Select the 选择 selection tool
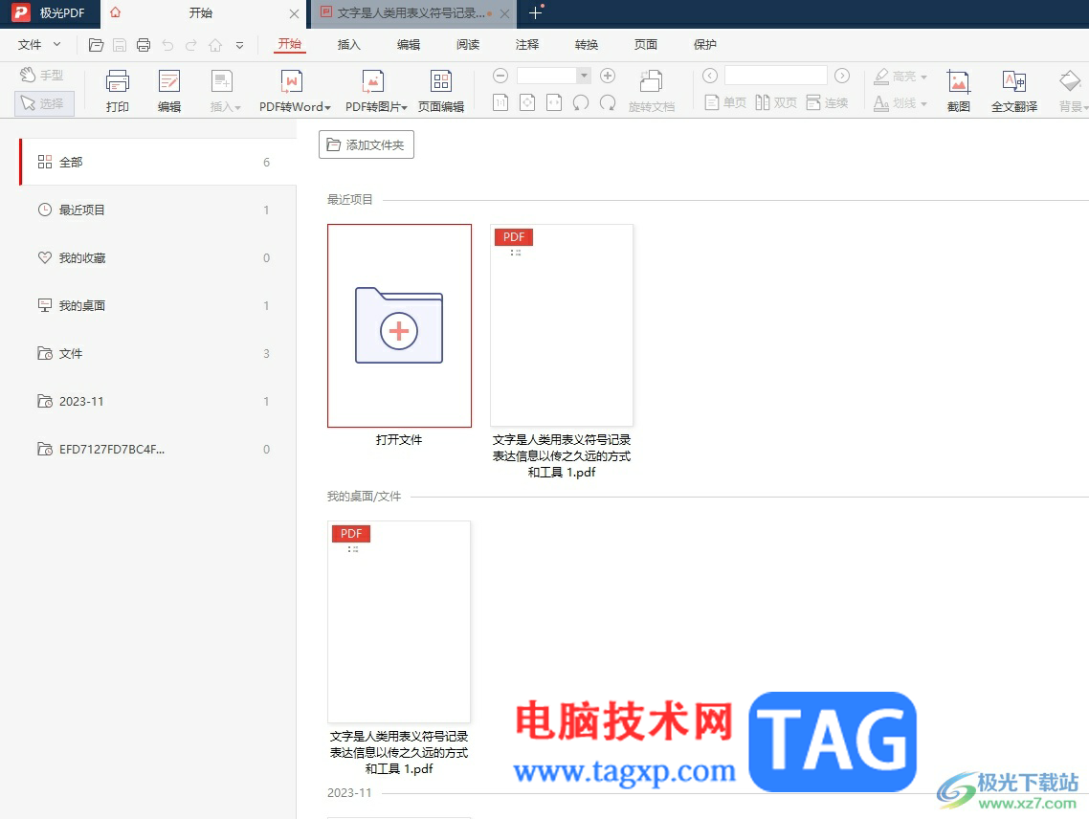Screen dimensions: 1089x819 [x=44, y=103]
